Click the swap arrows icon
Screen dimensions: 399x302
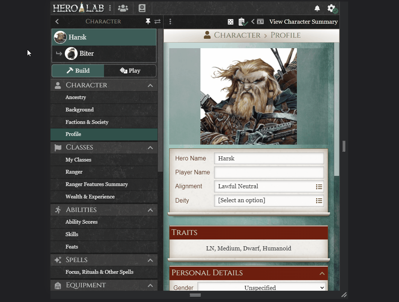[x=157, y=21]
